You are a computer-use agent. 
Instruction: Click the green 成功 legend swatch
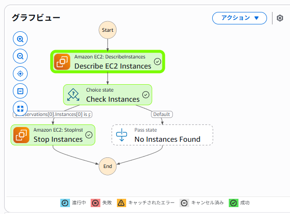click(x=233, y=202)
